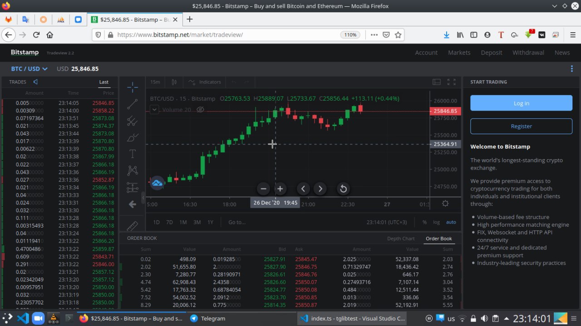Select the brush drawing tool
581x326 pixels.
(x=133, y=137)
